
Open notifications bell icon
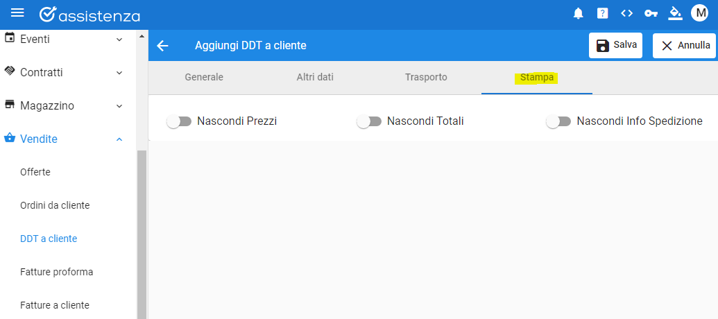tap(579, 14)
